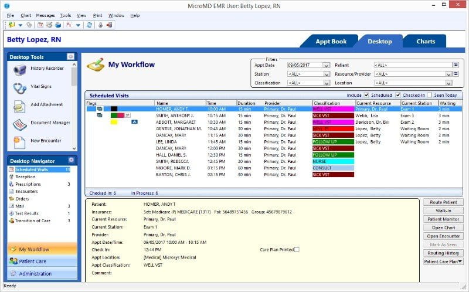Click the first yellow folder toolbar icon
Viewport: 469px width, 292px height.
(12, 25)
